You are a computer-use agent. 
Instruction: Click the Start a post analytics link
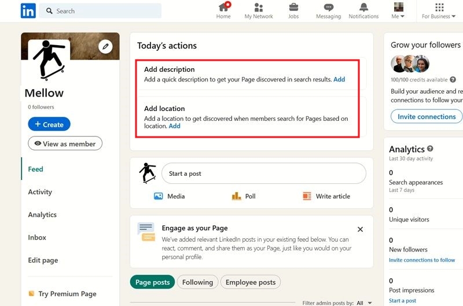point(402,301)
